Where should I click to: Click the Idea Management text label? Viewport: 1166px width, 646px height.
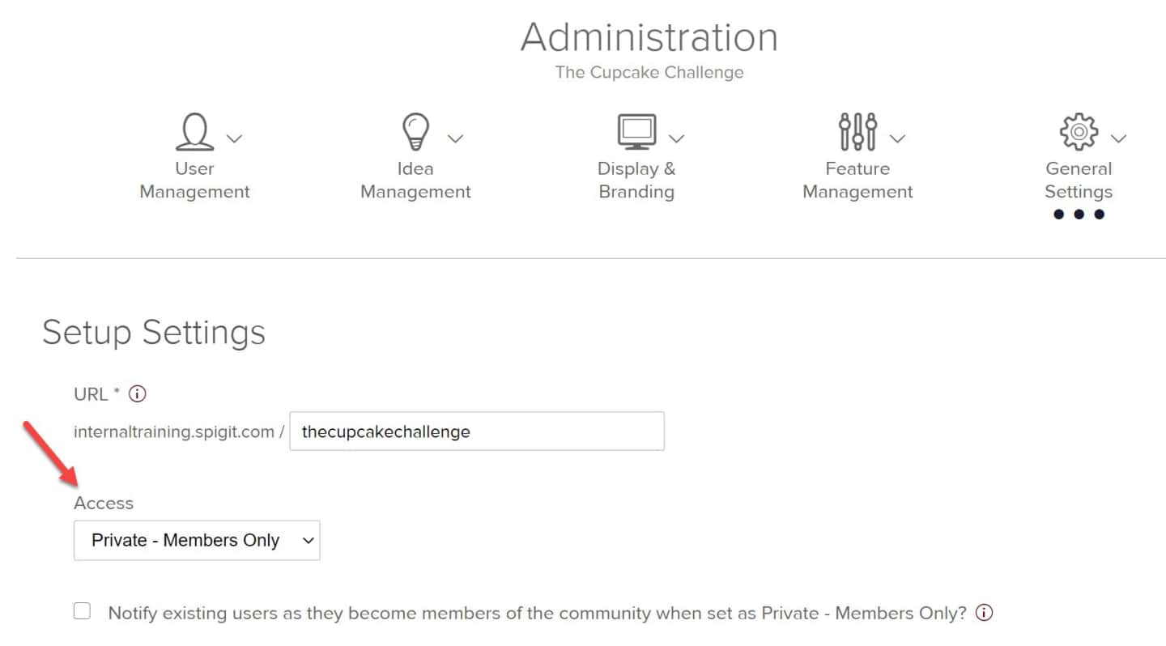click(x=415, y=181)
